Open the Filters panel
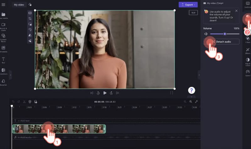This screenshot has height=149, width=251. pos(248,40)
